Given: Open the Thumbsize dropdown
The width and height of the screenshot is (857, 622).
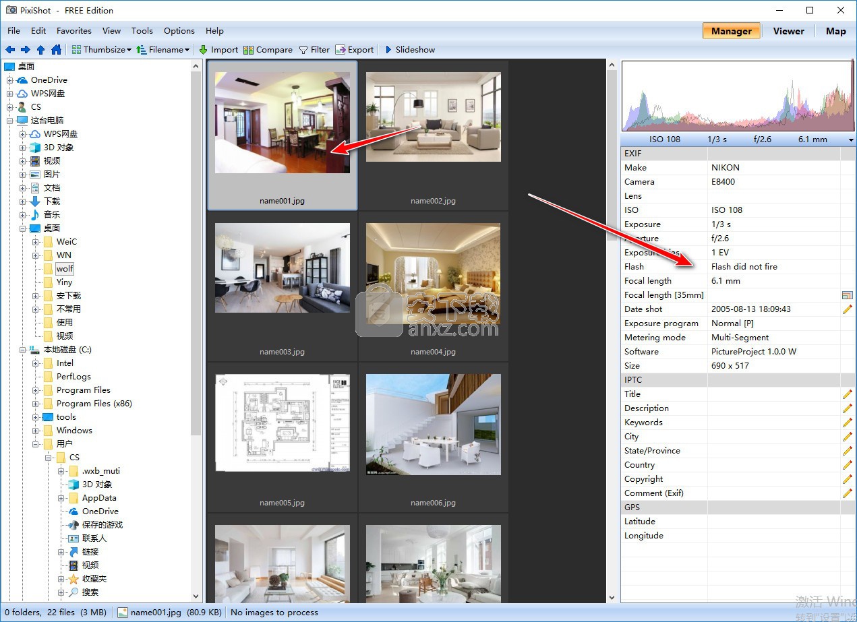Looking at the screenshot, I should pyautogui.click(x=102, y=50).
